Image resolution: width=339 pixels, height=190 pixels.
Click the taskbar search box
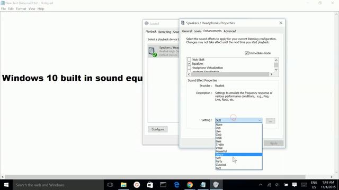[x=58, y=185]
